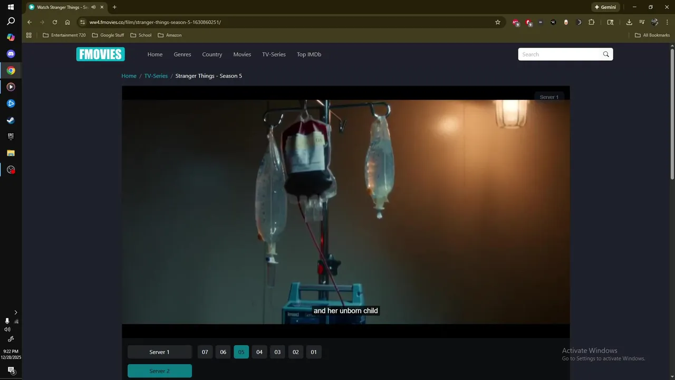
Task: Open TV-Series in top navigation
Action: click(x=274, y=54)
